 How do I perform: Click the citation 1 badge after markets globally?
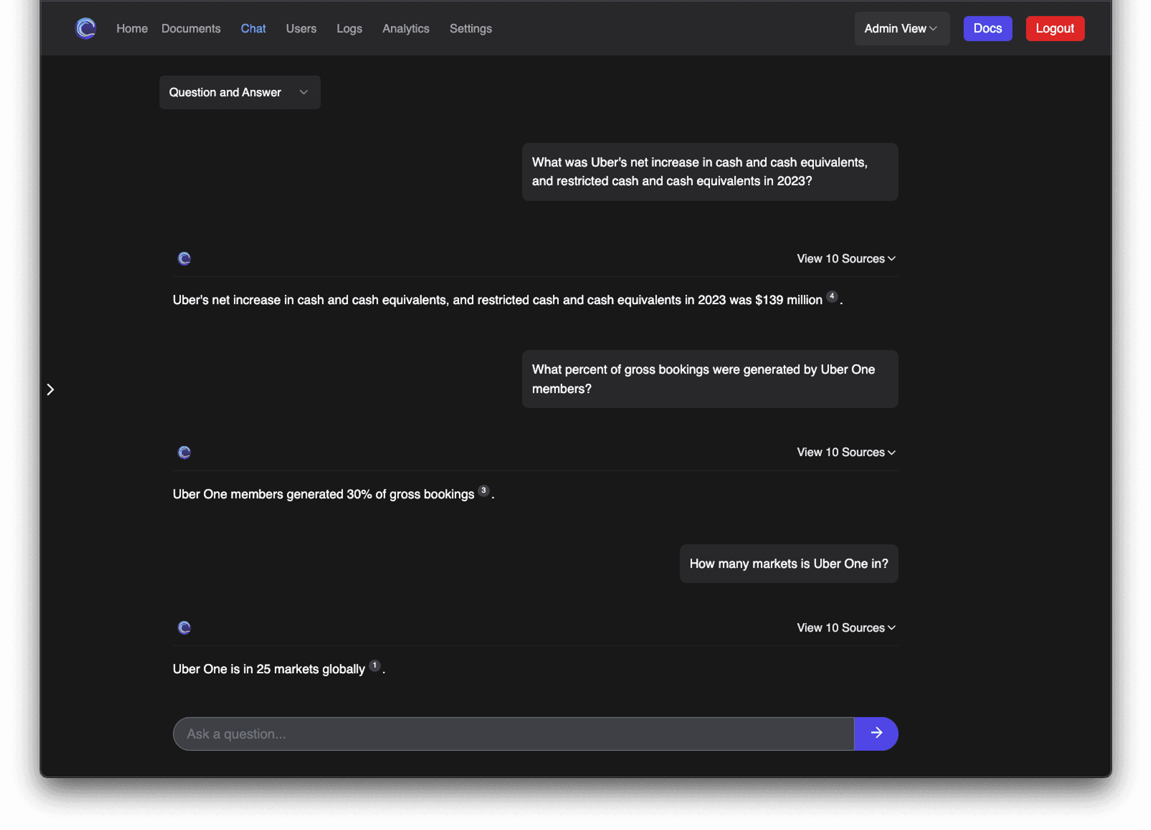[x=374, y=665]
